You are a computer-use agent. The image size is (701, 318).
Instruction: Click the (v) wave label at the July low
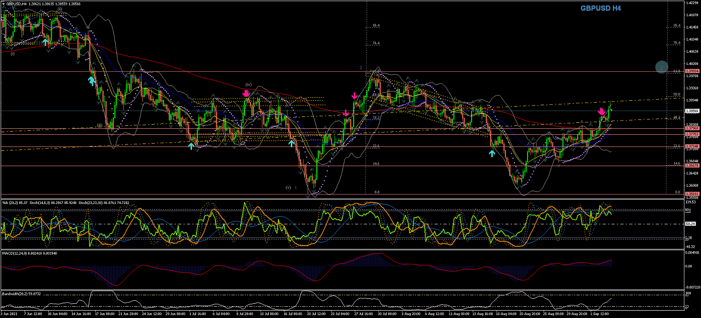tap(288, 187)
